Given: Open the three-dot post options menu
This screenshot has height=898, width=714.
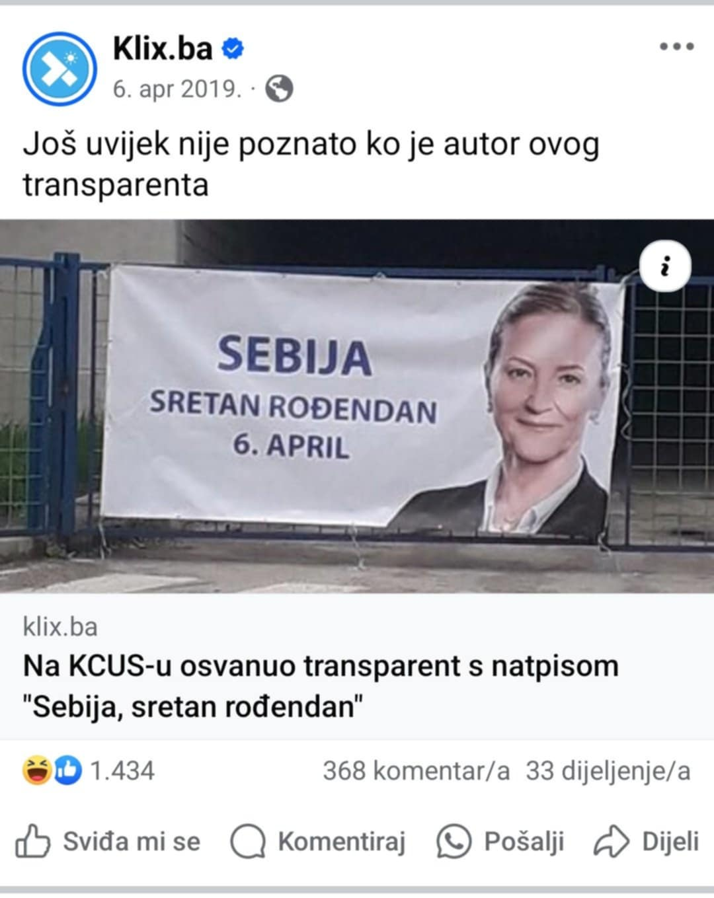Looking at the screenshot, I should [677, 47].
